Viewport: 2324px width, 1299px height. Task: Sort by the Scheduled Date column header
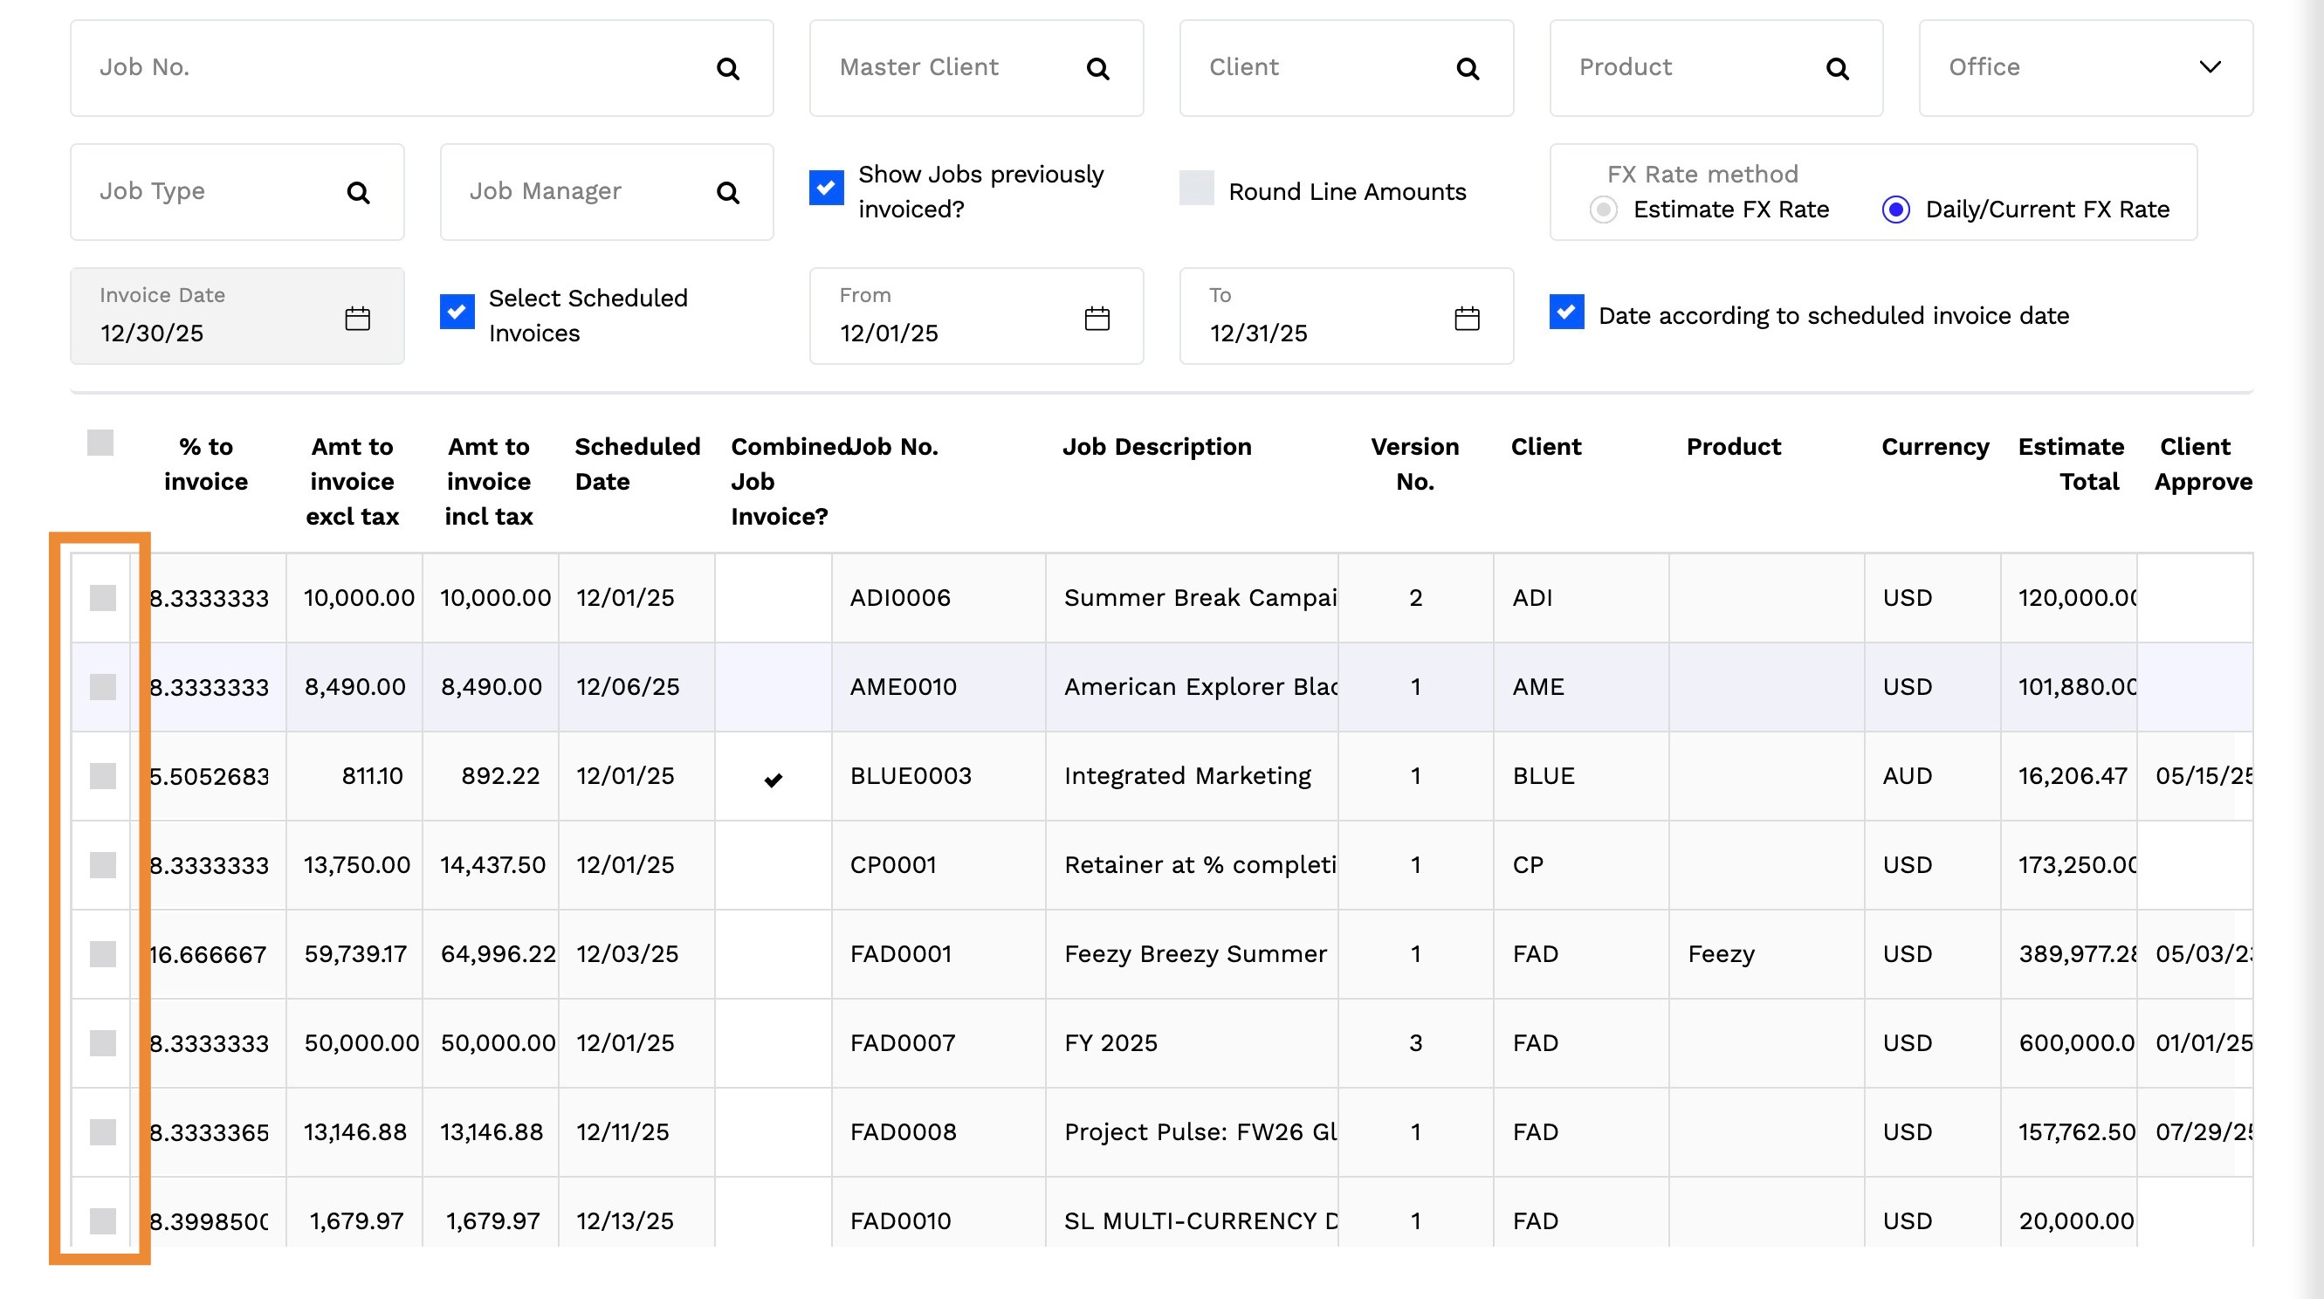pos(637,464)
